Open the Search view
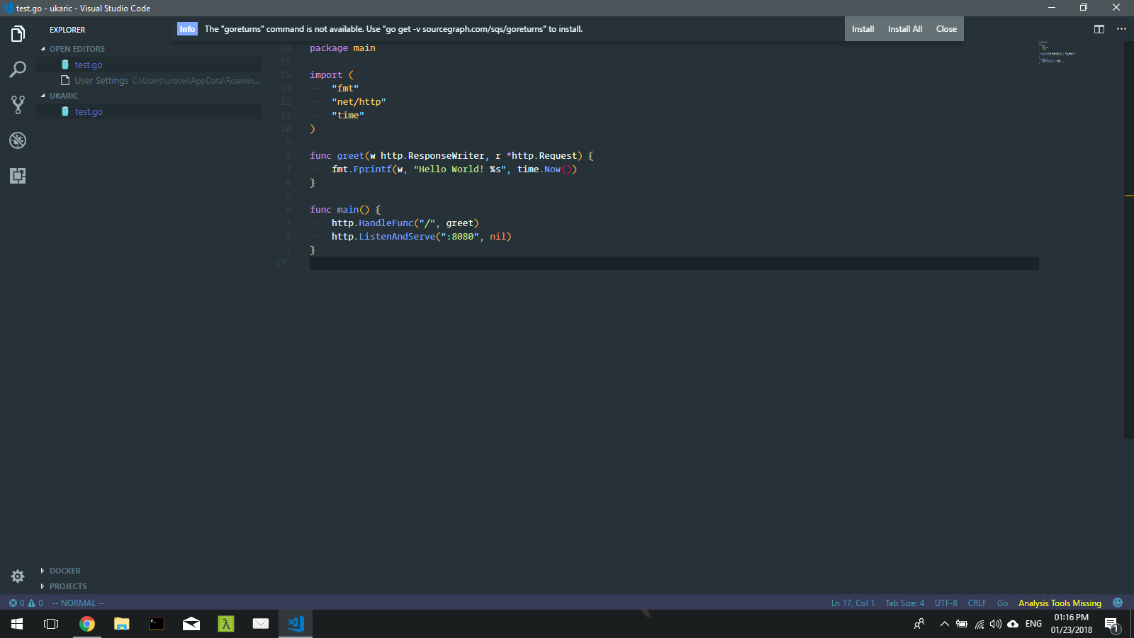Viewport: 1134px width, 638px height. pyautogui.click(x=17, y=69)
